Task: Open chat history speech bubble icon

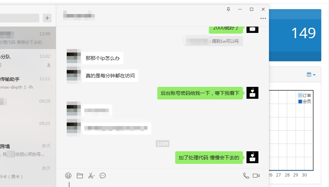Action: point(103,175)
